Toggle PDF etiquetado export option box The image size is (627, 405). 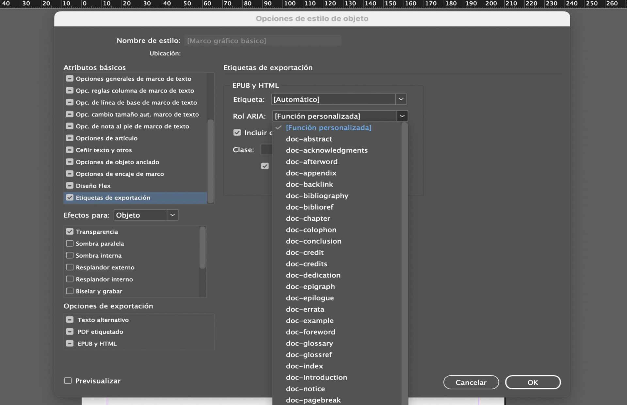click(x=70, y=331)
